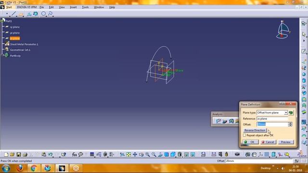Click the Offset spinner arrows
This screenshot has width=308, height=173.
click(x=290, y=124)
